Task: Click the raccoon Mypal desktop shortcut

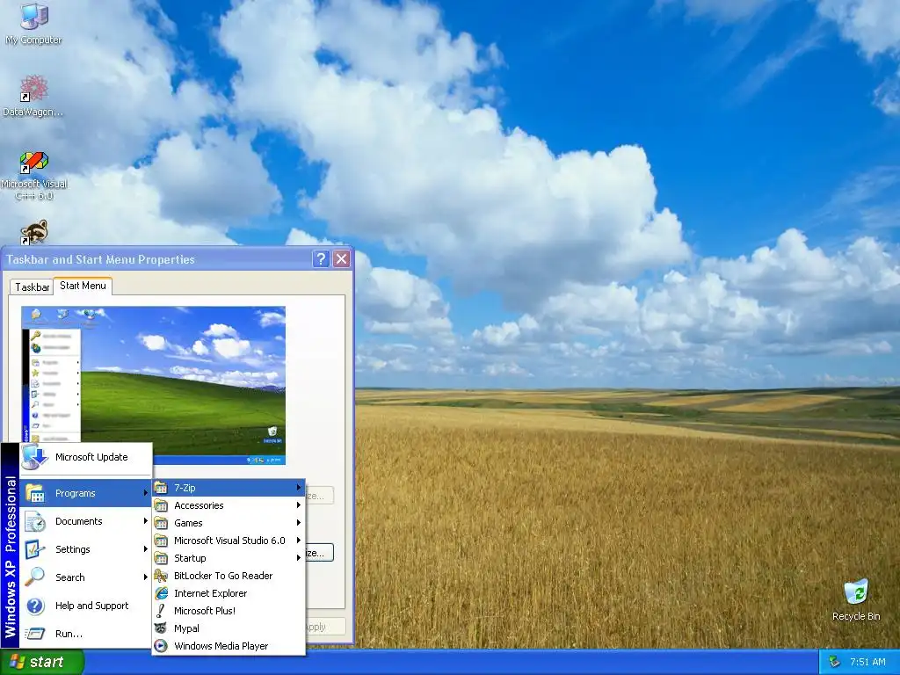Action: pos(33,232)
